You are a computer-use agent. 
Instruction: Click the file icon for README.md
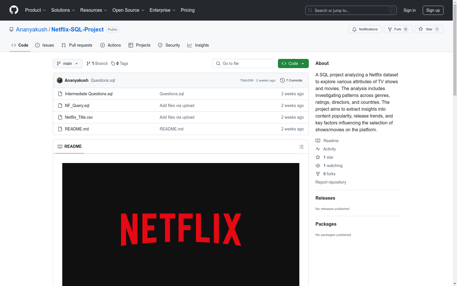point(60,129)
